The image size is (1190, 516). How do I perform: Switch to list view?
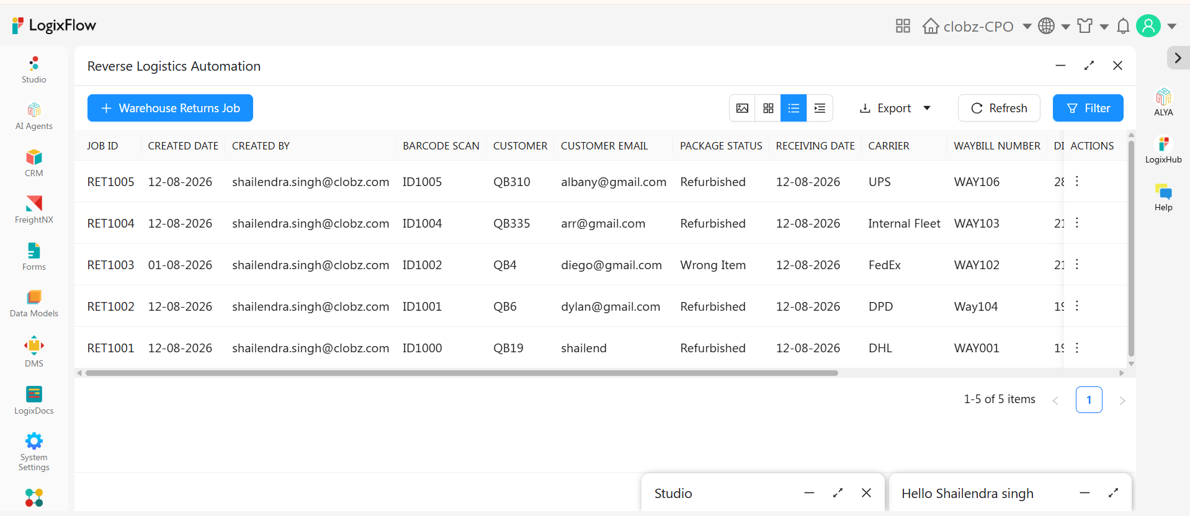794,108
